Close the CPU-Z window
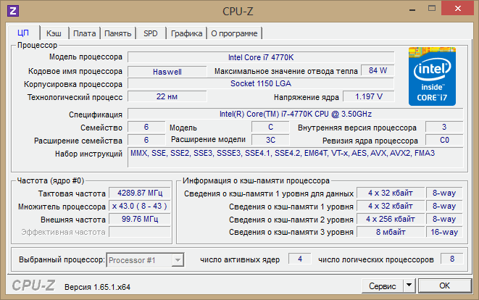The image size is (479, 300). point(457,8)
